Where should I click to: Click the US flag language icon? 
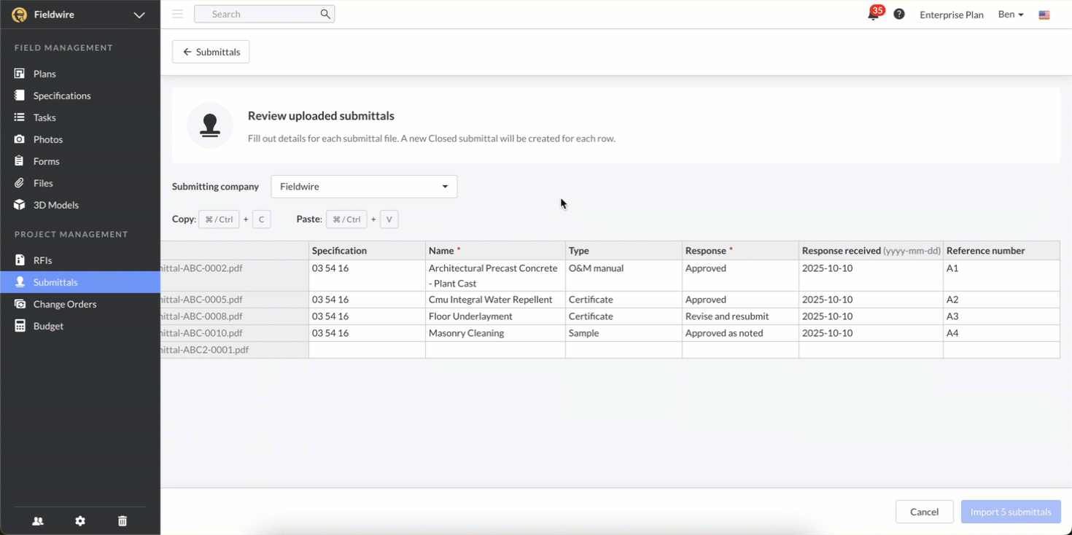click(1044, 15)
